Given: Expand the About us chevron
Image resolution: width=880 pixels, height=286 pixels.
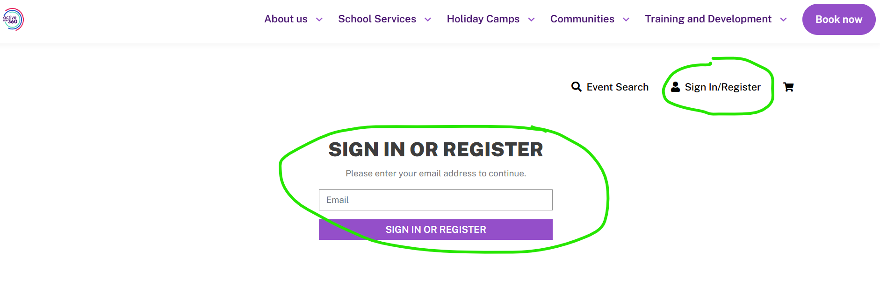Looking at the screenshot, I should pos(319,20).
